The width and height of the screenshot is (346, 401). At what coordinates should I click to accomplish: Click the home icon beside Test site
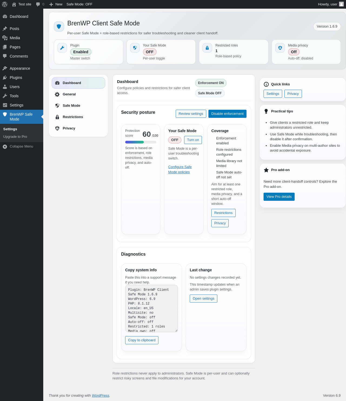[14, 4]
